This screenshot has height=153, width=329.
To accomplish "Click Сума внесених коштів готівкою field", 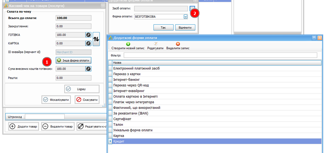I will point(71,69).
